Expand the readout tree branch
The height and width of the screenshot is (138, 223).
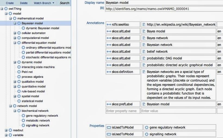pyautogui.click(x=6, y=130)
